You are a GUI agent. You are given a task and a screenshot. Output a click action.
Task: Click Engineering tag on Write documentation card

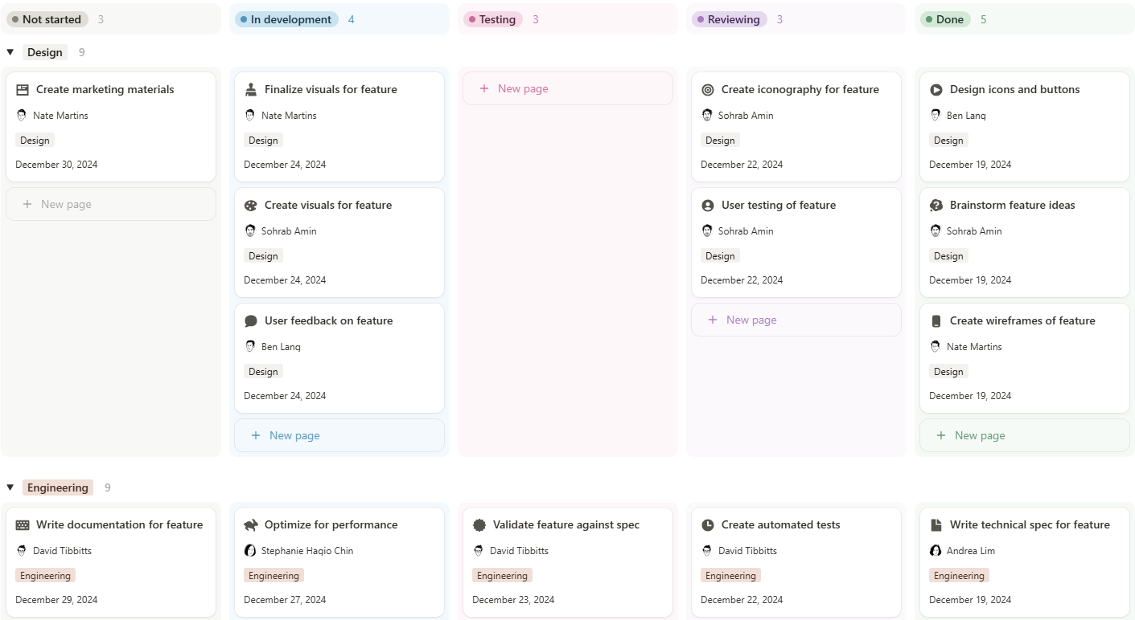pyautogui.click(x=45, y=576)
